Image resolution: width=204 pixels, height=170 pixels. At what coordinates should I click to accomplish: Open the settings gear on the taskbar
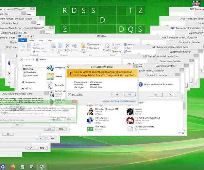tap(3, 167)
